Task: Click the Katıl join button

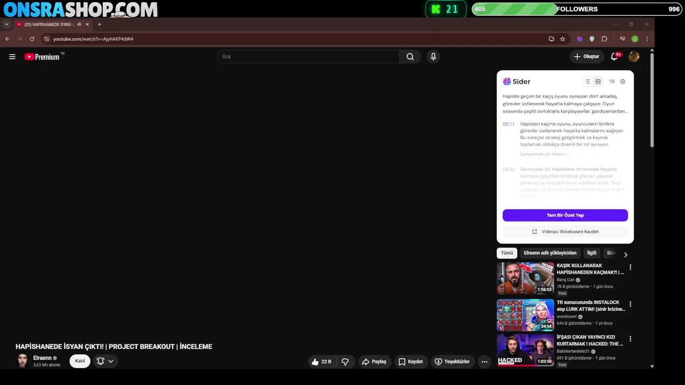Action: click(x=80, y=361)
